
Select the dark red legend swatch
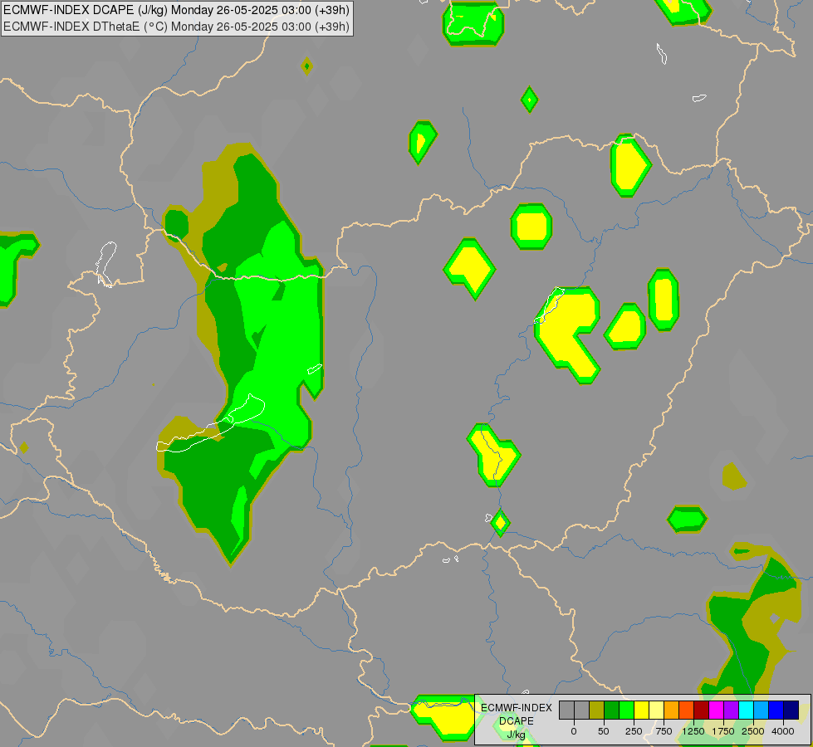[x=702, y=710]
